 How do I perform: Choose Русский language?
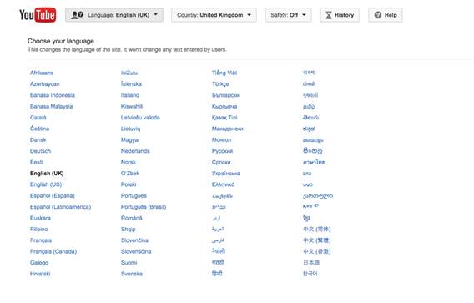(222, 151)
